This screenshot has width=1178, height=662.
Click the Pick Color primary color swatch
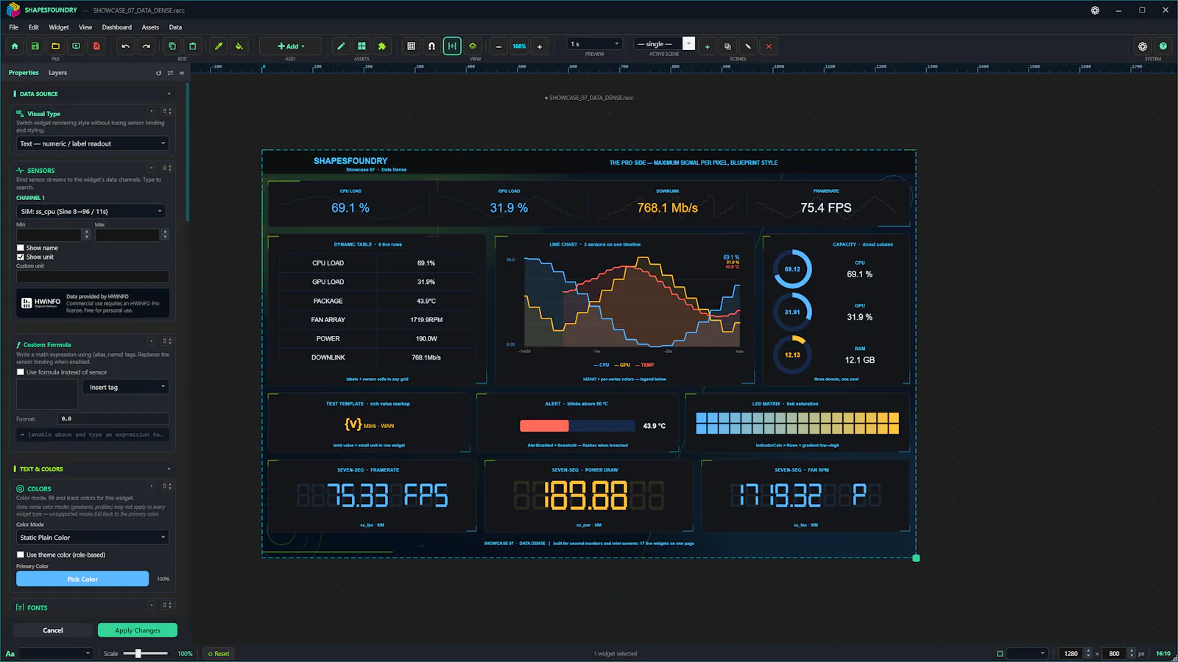82,579
